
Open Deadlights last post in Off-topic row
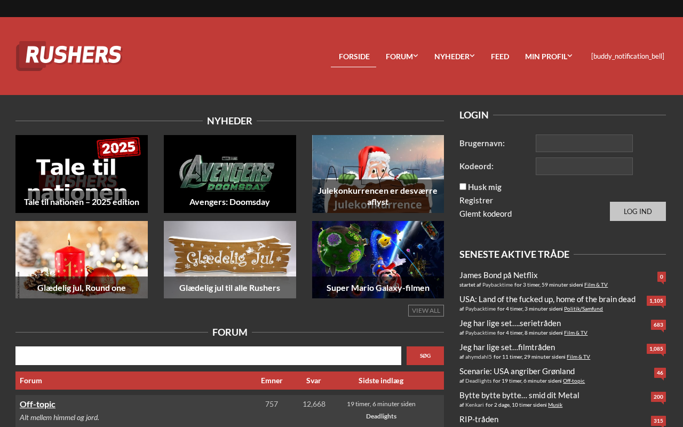click(x=381, y=416)
